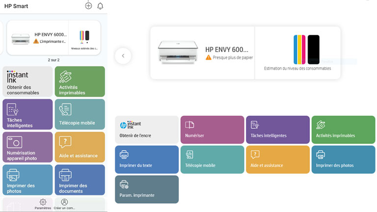Open Imprimer des photos tile in left panel
This screenshot has height=212, width=377.
click(27, 180)
